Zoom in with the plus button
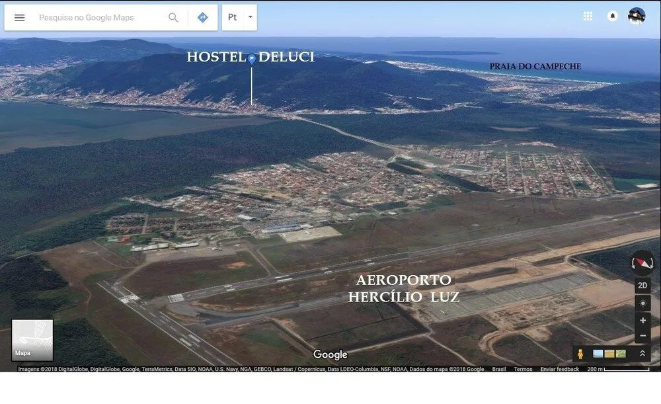Viewport: 661px width, 404px height. point(642,321)
